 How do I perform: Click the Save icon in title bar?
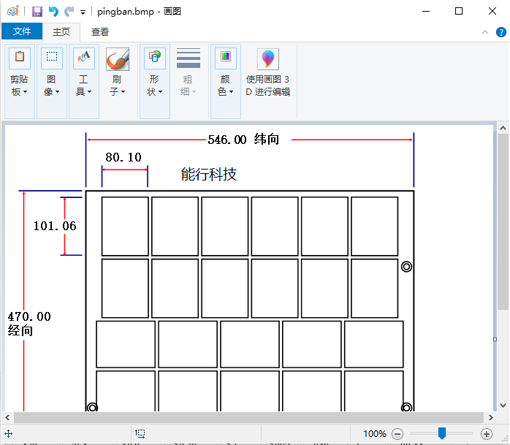(37, 12)
